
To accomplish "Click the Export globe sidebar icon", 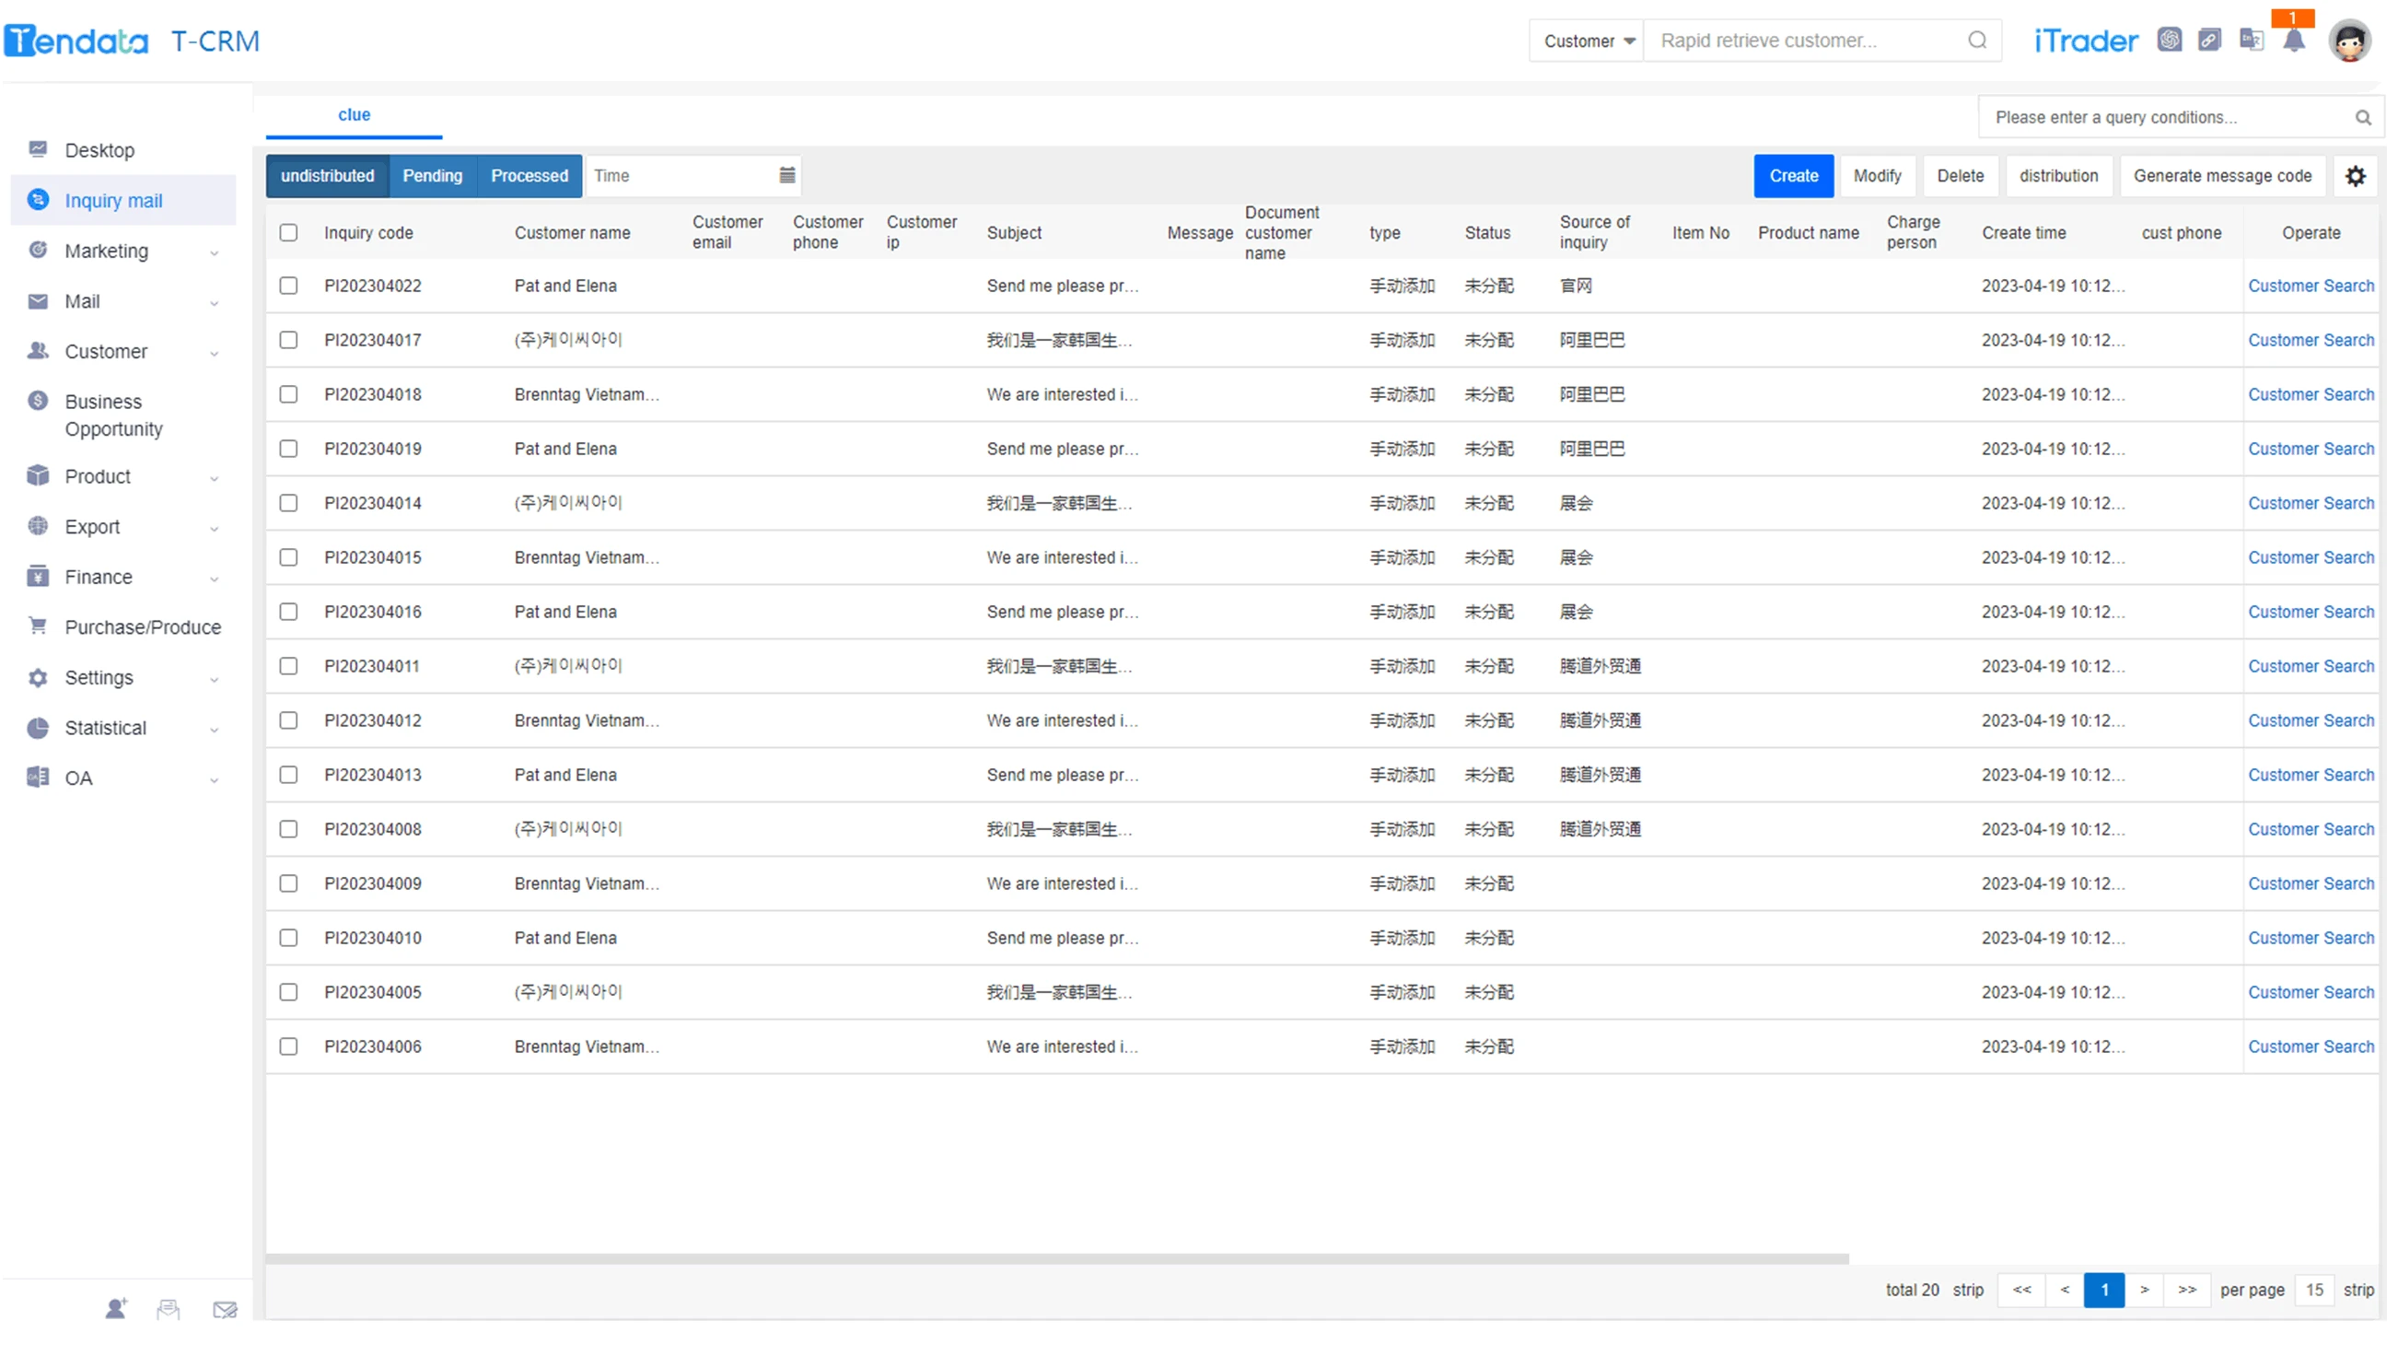I will click(x=38, y=525).
